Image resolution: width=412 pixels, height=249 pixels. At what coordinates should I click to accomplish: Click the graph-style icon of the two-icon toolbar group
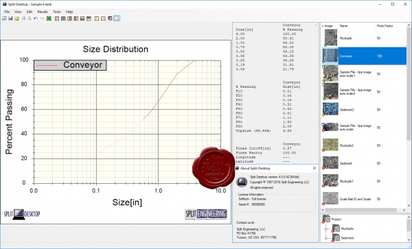(103, 19)
